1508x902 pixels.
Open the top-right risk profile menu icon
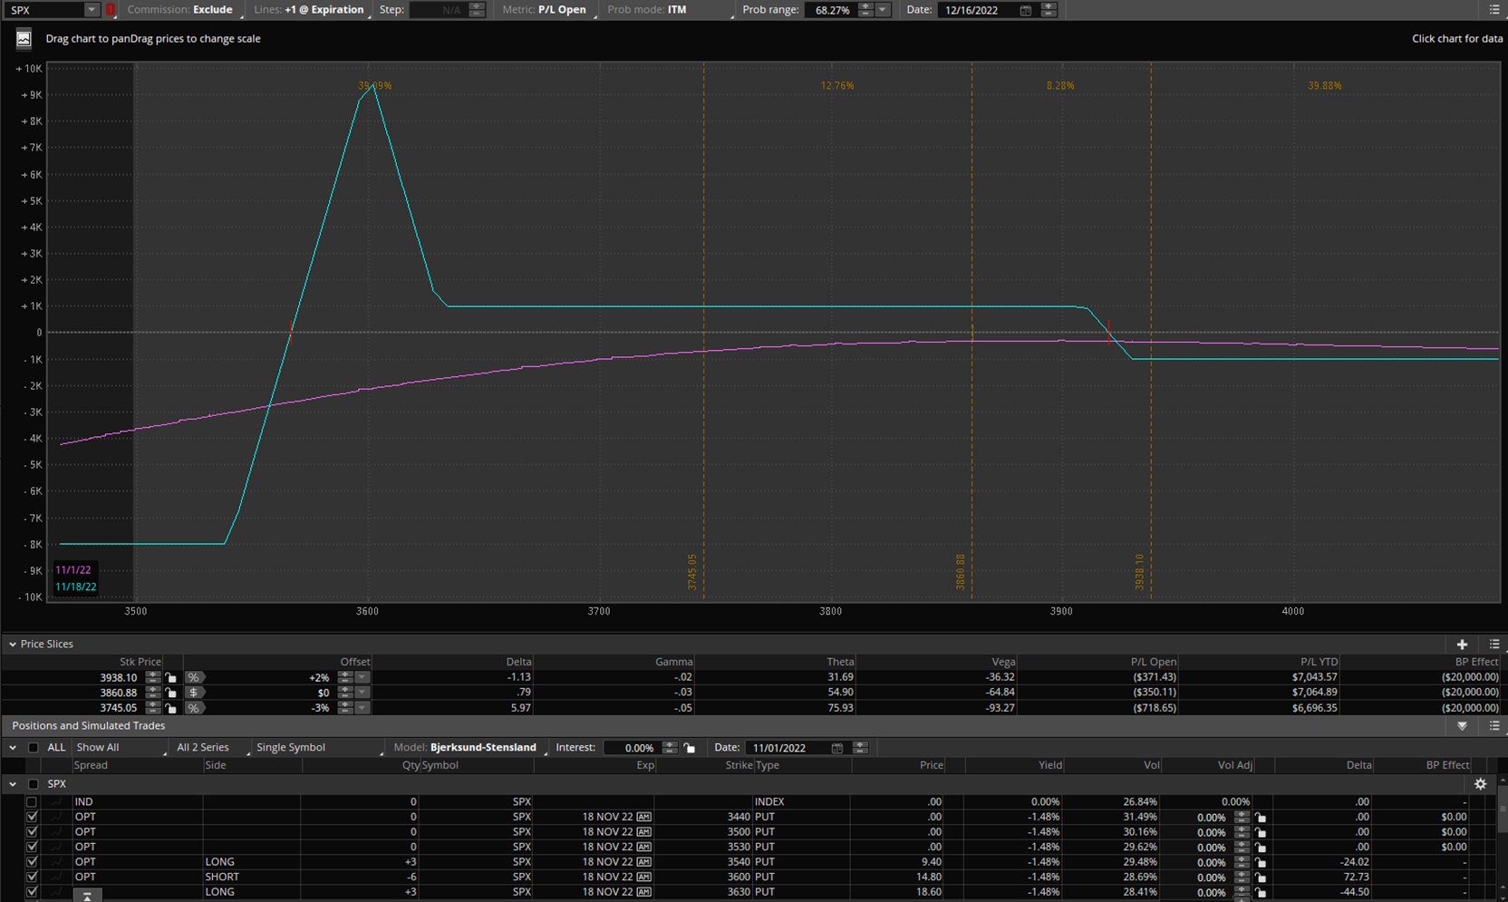pyautogui.click(x=1494, y=10)
